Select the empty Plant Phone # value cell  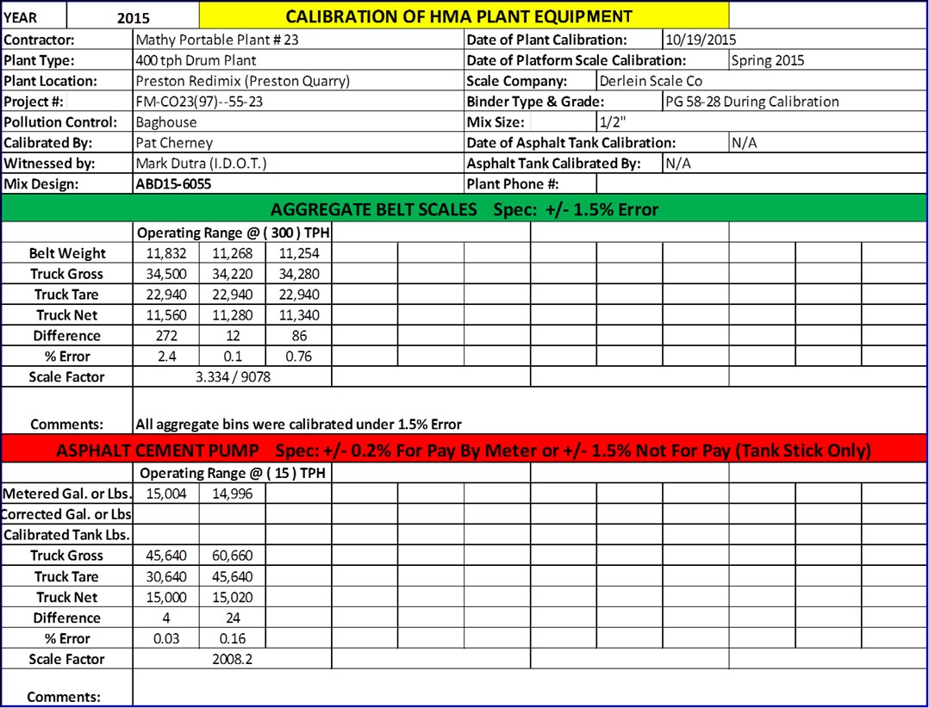760,184
